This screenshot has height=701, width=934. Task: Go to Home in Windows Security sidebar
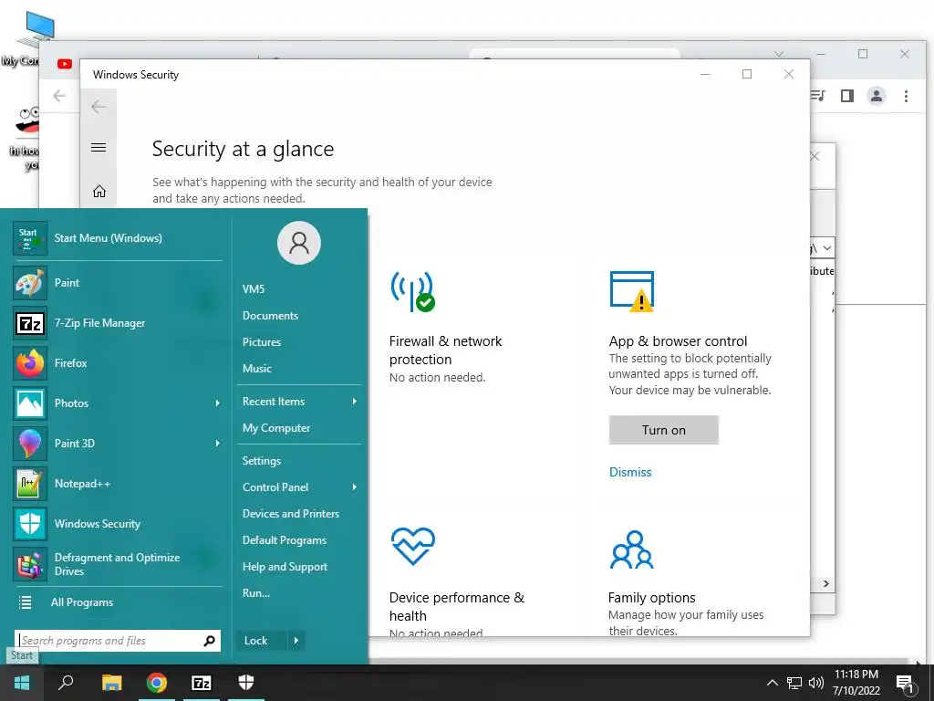pos(99,192)
